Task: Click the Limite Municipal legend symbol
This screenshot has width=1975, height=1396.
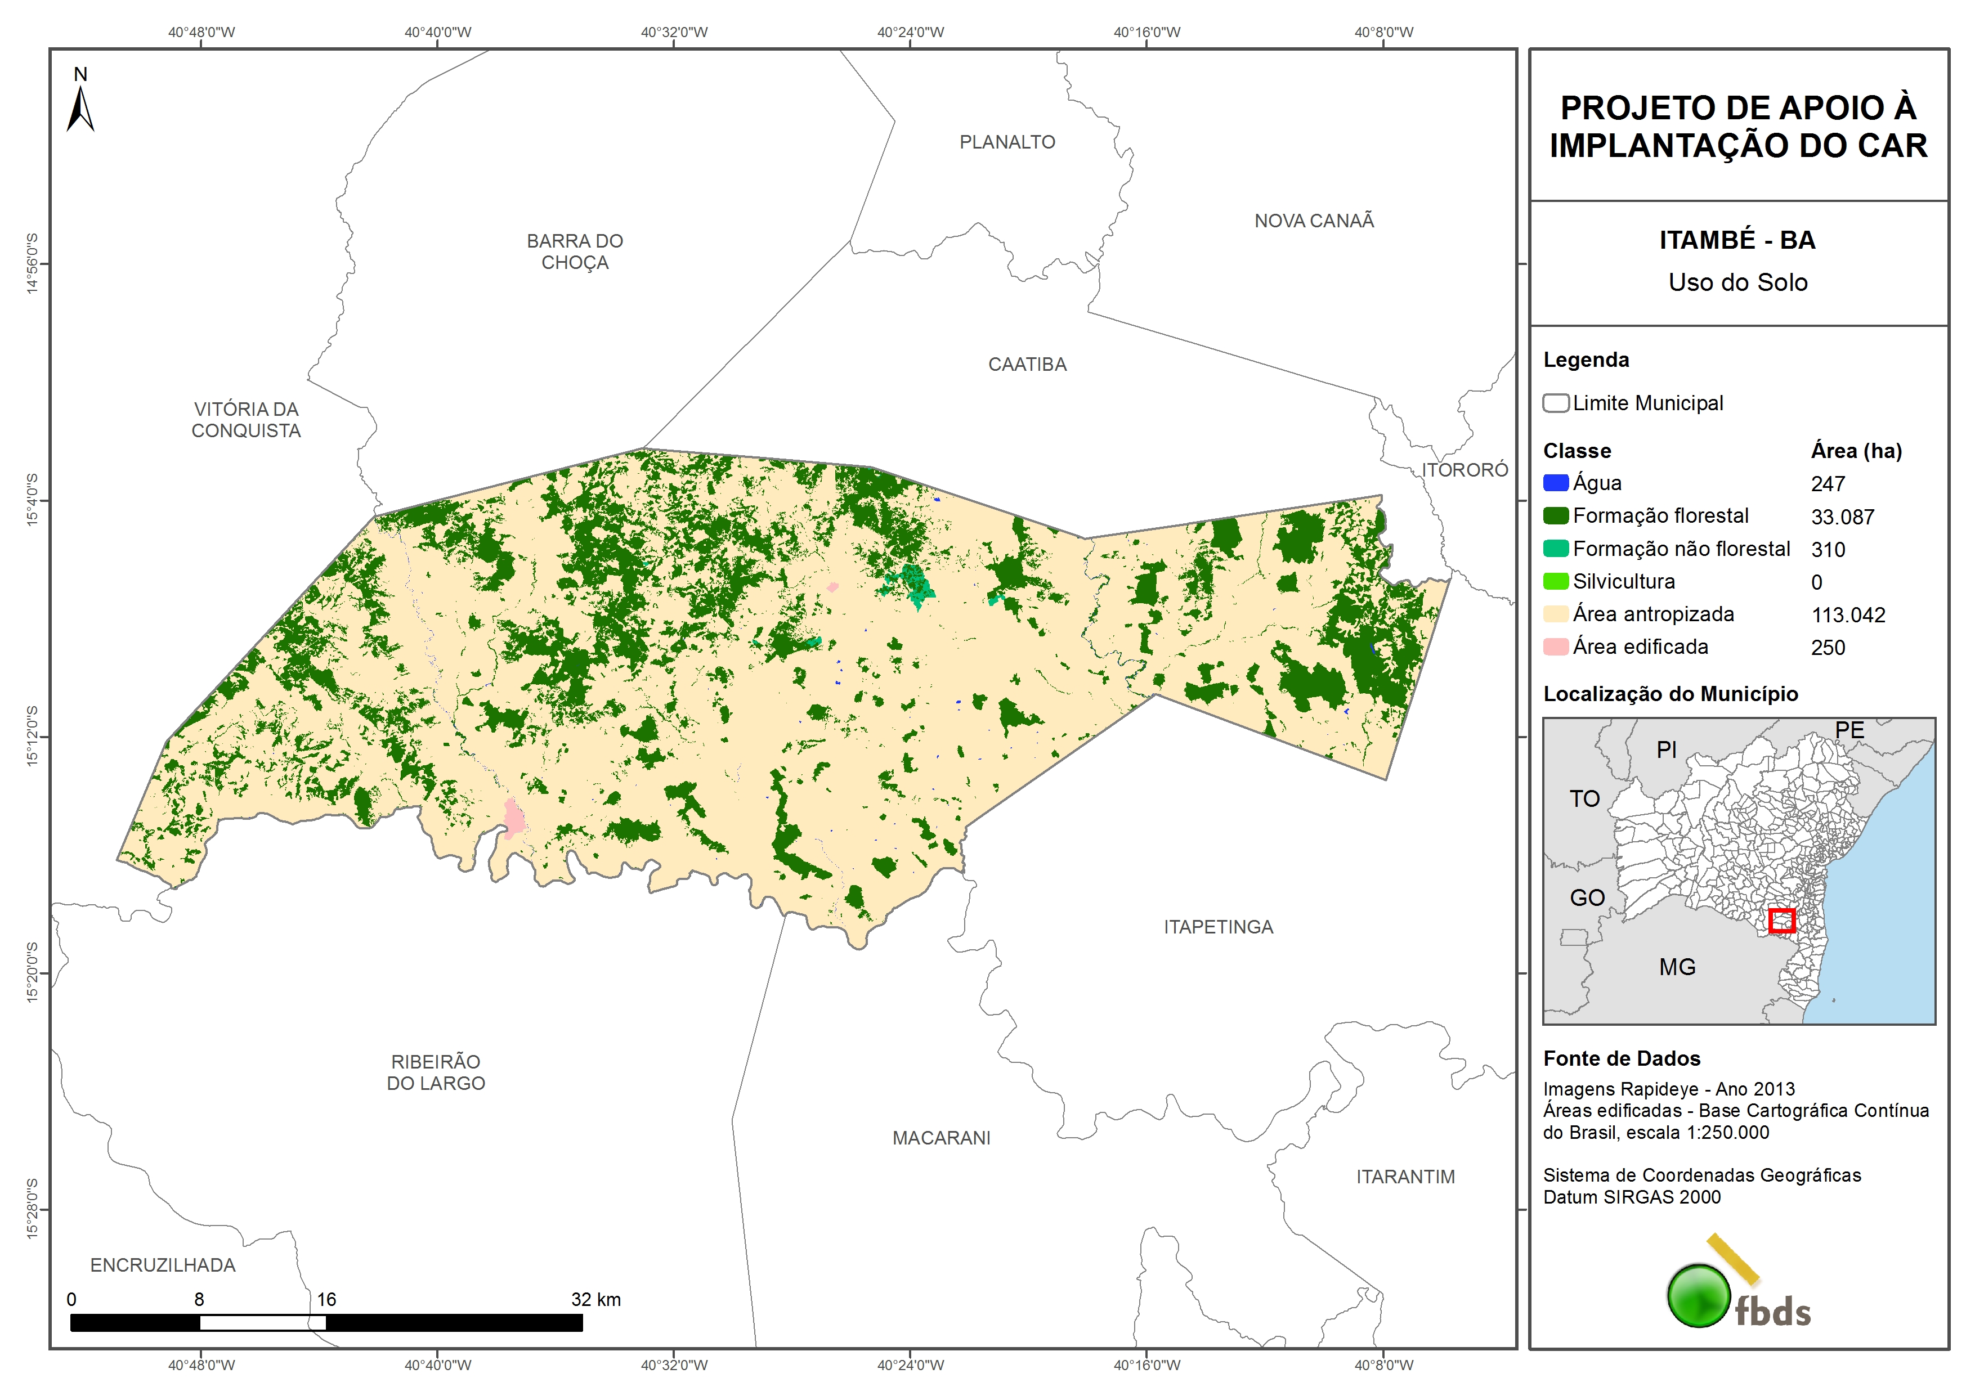Action: point(1555,403)
